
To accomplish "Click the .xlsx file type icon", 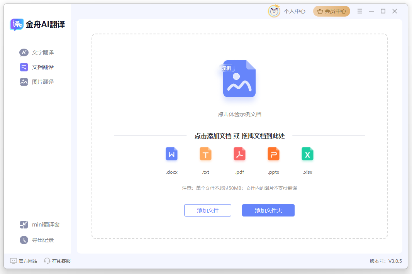I will [x=307, y=154].
